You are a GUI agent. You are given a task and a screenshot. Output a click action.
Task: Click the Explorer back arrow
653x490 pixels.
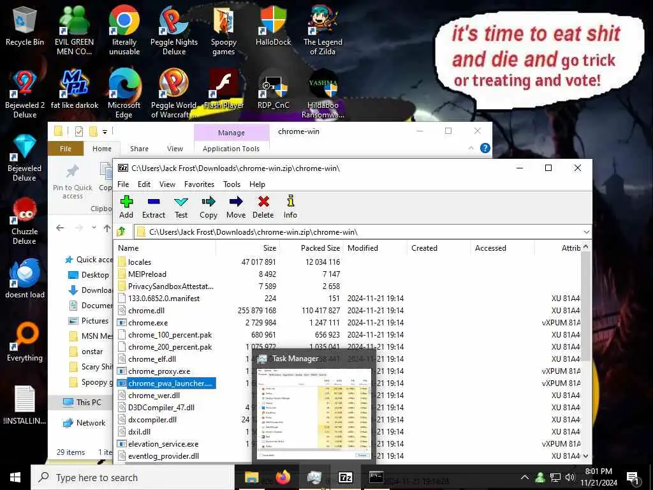(x=60, y=228)
